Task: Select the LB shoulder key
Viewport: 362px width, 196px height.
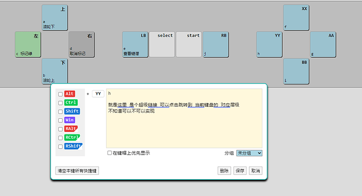Action: pos(135,44)
